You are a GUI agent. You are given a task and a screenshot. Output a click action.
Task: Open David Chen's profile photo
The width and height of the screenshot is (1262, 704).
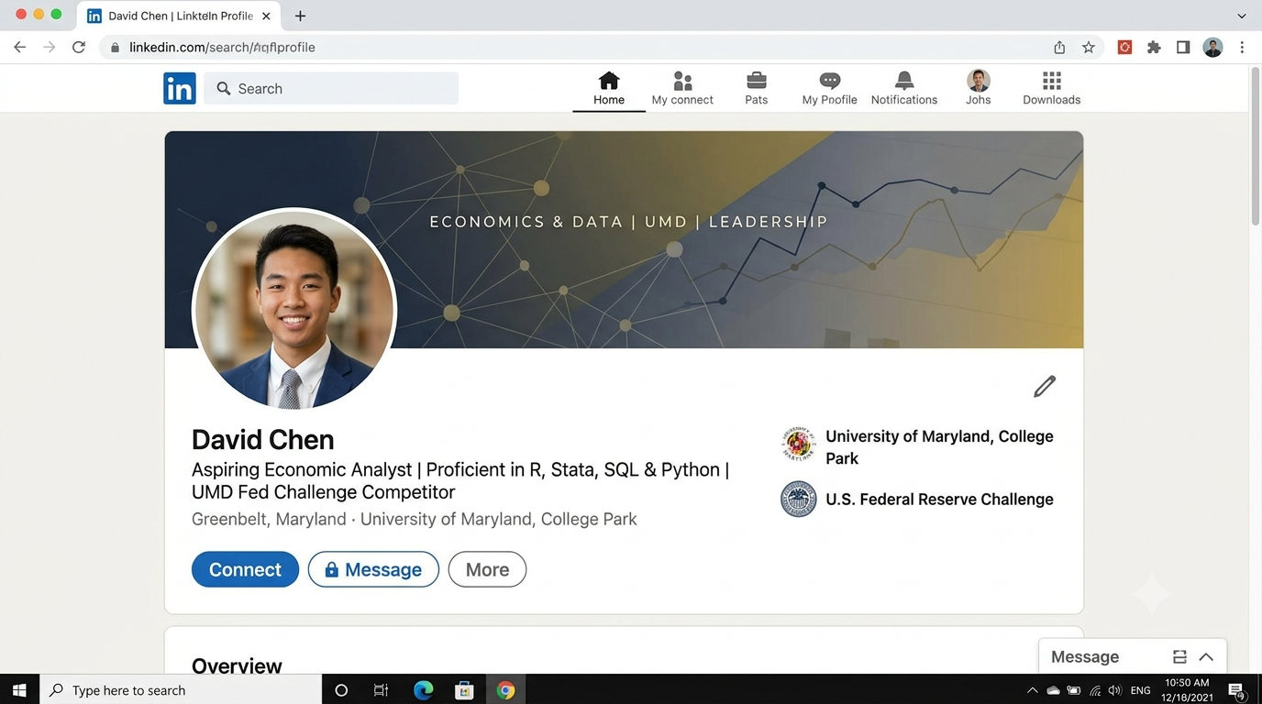click(294, 309)
